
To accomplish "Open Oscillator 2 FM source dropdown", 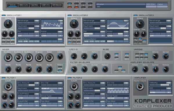I will [95, 36].
